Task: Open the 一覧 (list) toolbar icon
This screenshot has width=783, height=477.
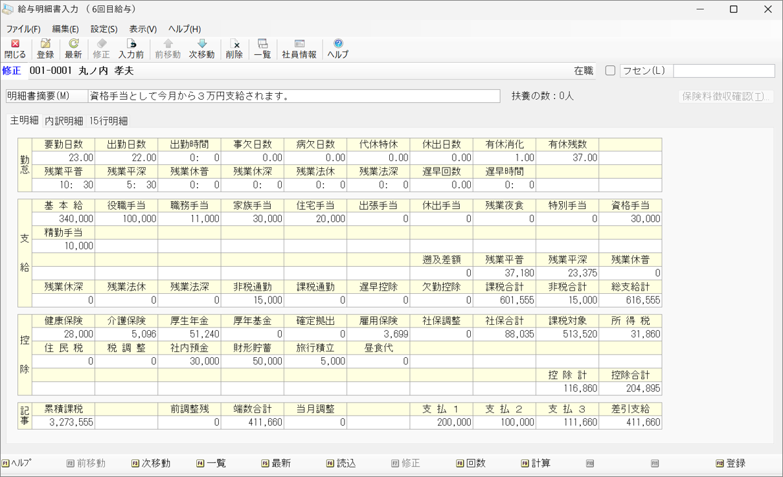Action: (262, 49)
